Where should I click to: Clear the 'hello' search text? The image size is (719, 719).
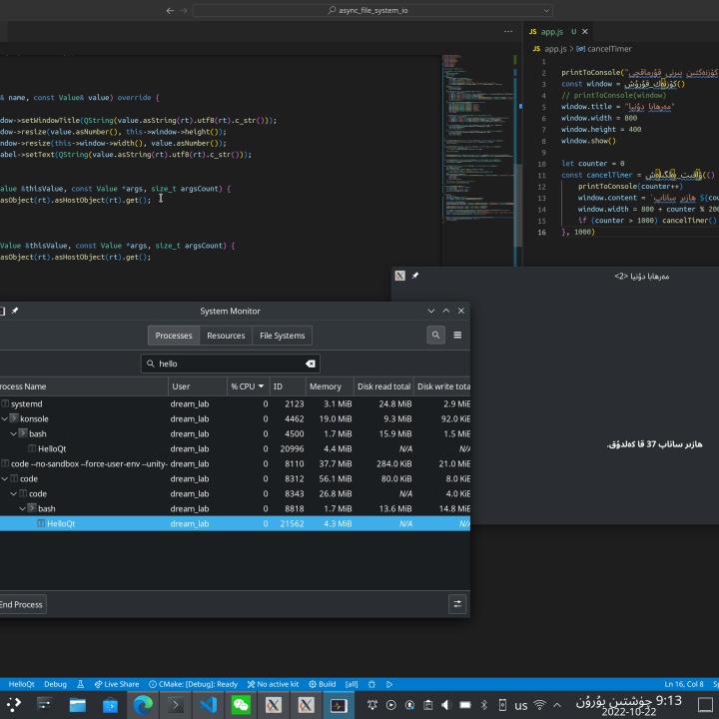[311, 364]
